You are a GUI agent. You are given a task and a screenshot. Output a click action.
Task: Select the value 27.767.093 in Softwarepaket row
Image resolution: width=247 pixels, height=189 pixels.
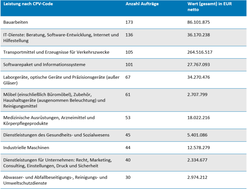[199, 65]
